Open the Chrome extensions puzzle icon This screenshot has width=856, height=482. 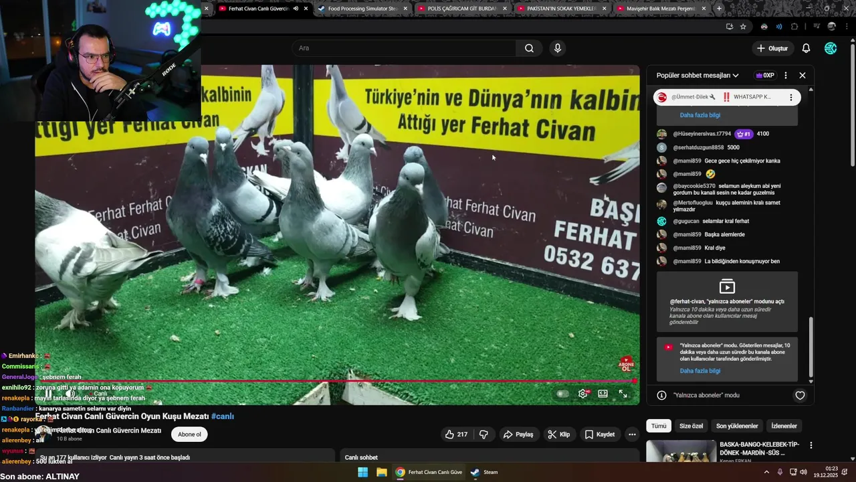pos(794,27)
